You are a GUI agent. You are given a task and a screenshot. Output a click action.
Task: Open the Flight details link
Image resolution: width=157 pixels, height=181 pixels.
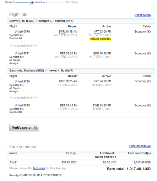[x=143, y=15]
